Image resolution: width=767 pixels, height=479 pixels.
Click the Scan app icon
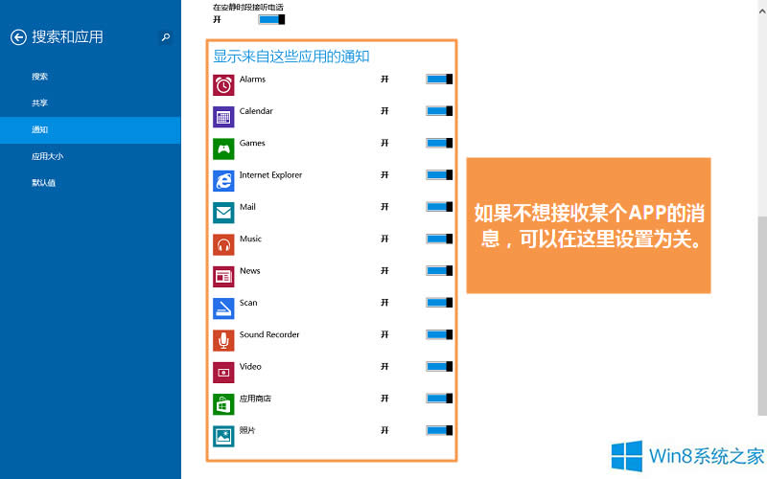click(x=223, y=308)
